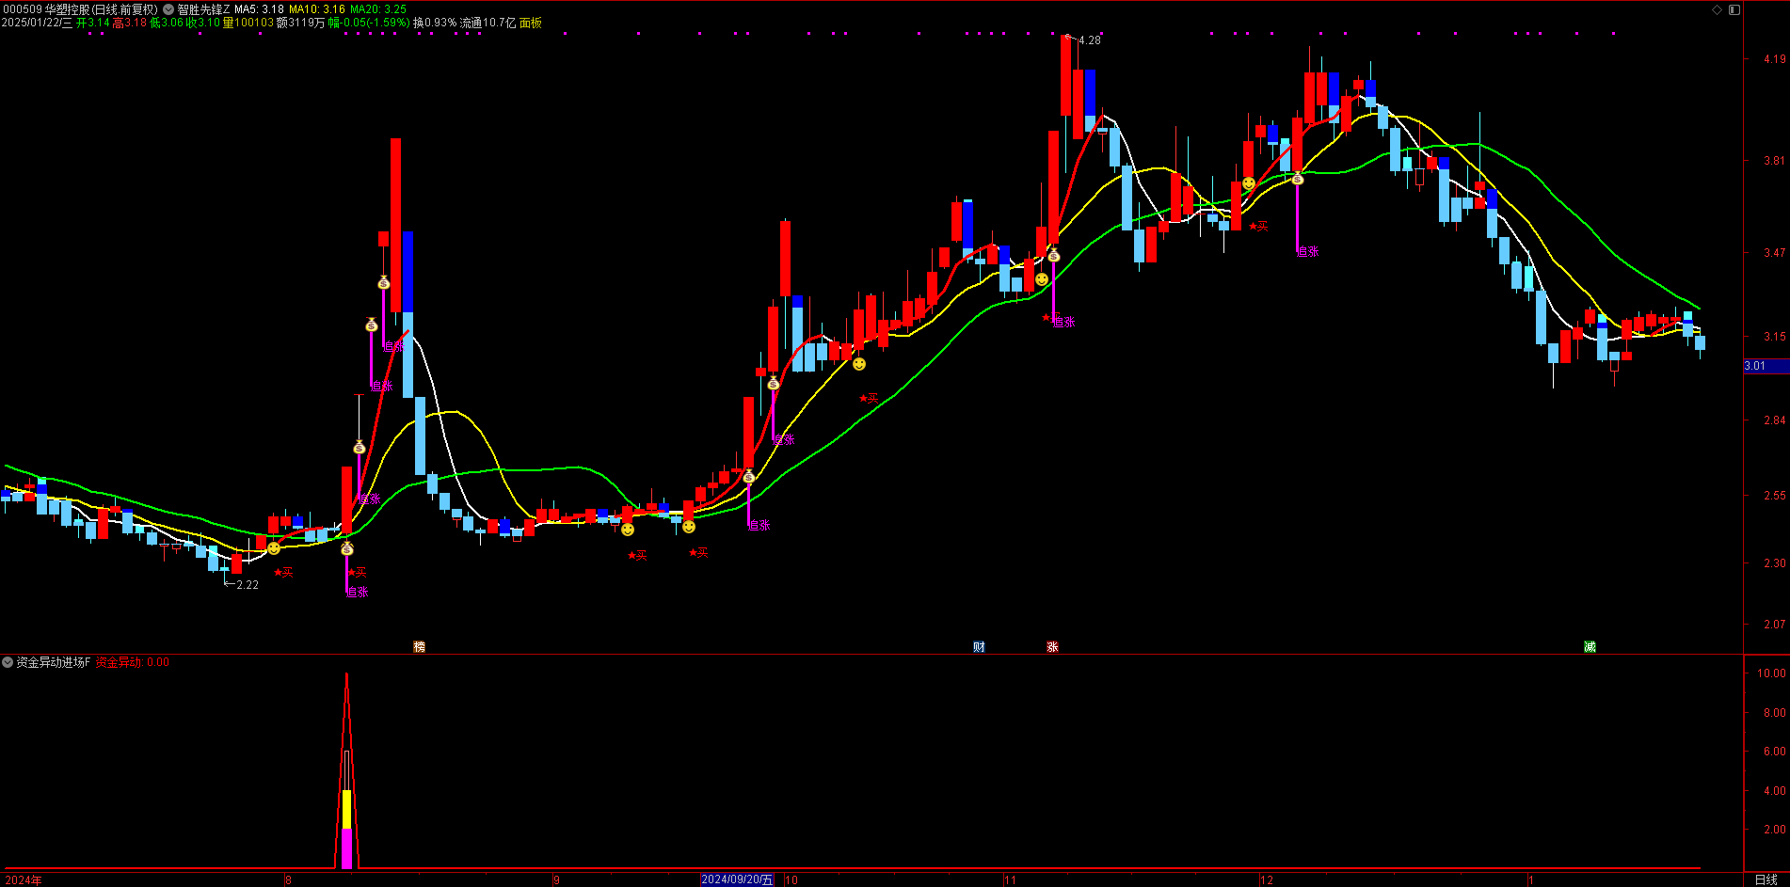1790x887 pixels.
Task: Click the 10.00 sub-chart axis label
Action: pos(1771,673)
